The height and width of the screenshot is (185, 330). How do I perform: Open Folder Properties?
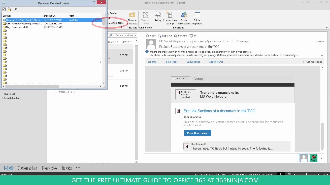197,18
